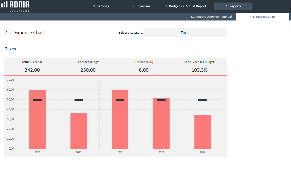Select the 4.2. Expense Chart page title
This screenshot has height=191, width=291.
click(x=25, y=33)
